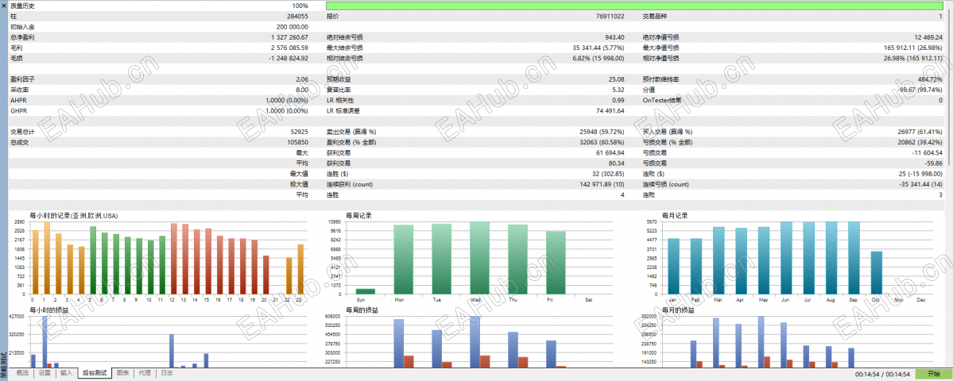Select the 盈利交易 value 32063 (60.58%)
This screenshot has height=381, width=953.
[x=602, y=143]
